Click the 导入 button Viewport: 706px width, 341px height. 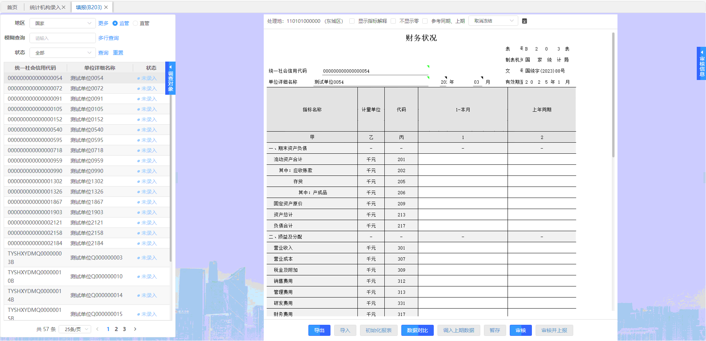click(345, 330)
